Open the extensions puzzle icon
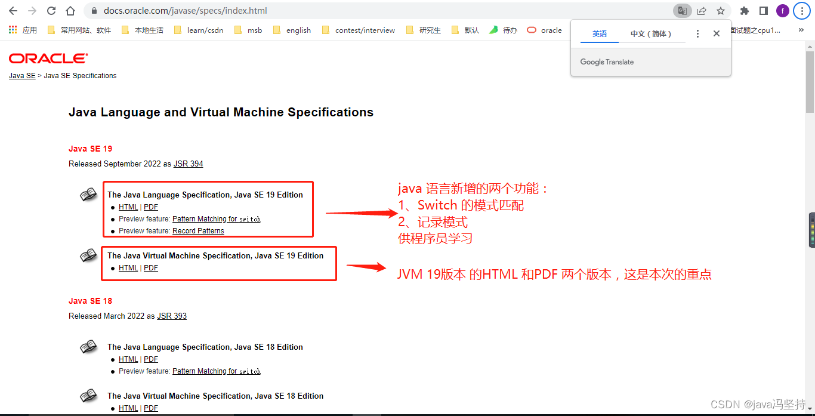This screenshot has width=815, height=416. [745, 11]
